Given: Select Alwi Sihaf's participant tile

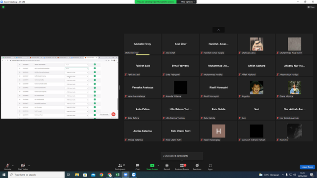Looking at the screenshot, I should click(180, 44).
